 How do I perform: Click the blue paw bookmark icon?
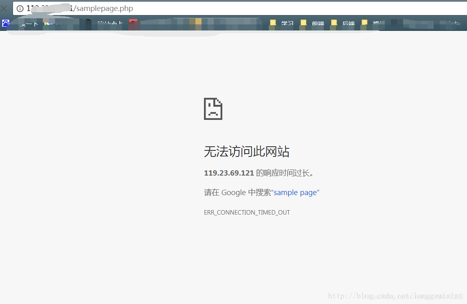5,23
